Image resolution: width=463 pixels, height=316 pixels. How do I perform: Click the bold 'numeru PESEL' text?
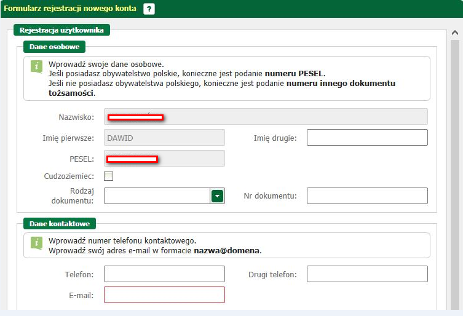click(x=294, y=74)
